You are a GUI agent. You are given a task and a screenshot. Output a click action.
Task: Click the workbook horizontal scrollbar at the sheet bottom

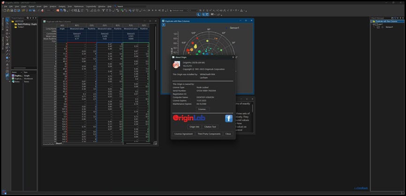click(137, 143)
